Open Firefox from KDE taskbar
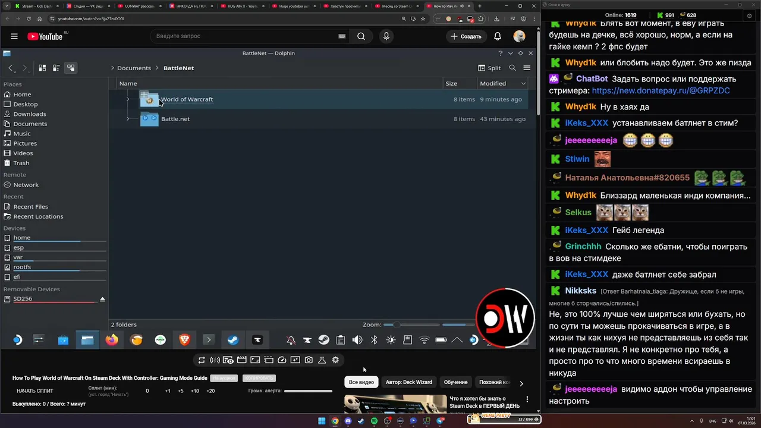The height and width of the screenshot is (428, 761). pyautogui.click(x=112, y=340)
